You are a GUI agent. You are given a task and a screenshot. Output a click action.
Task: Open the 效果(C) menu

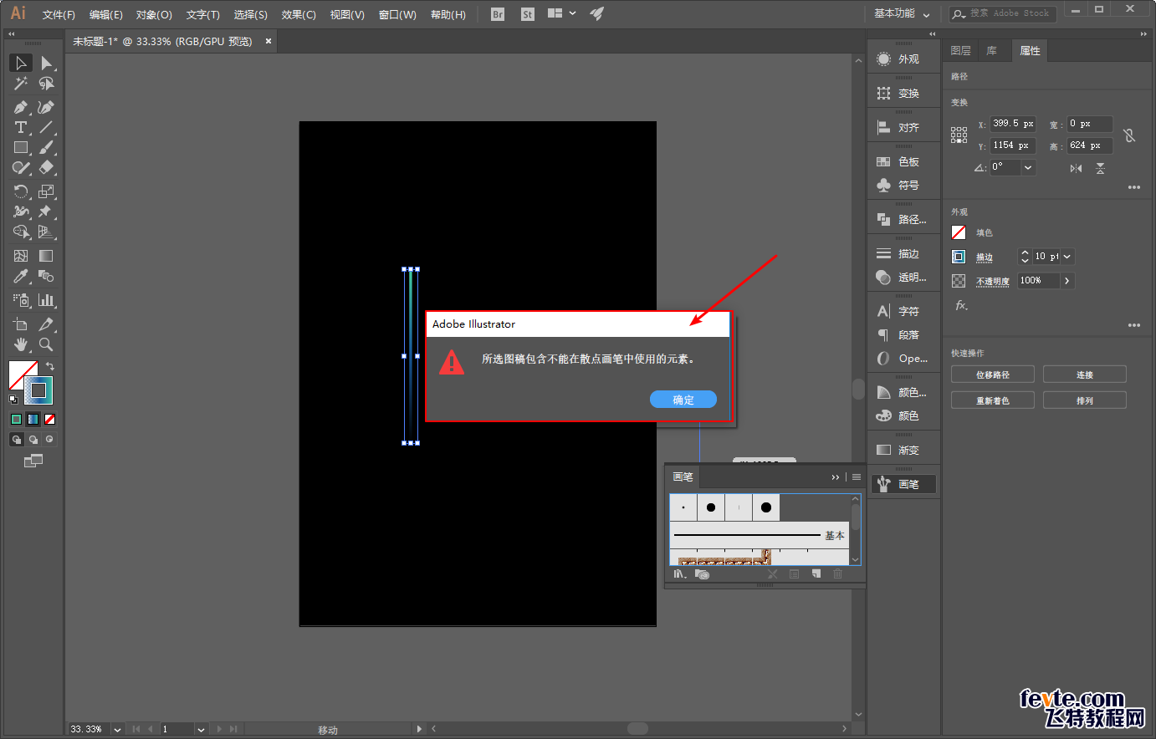coord(299,14)
